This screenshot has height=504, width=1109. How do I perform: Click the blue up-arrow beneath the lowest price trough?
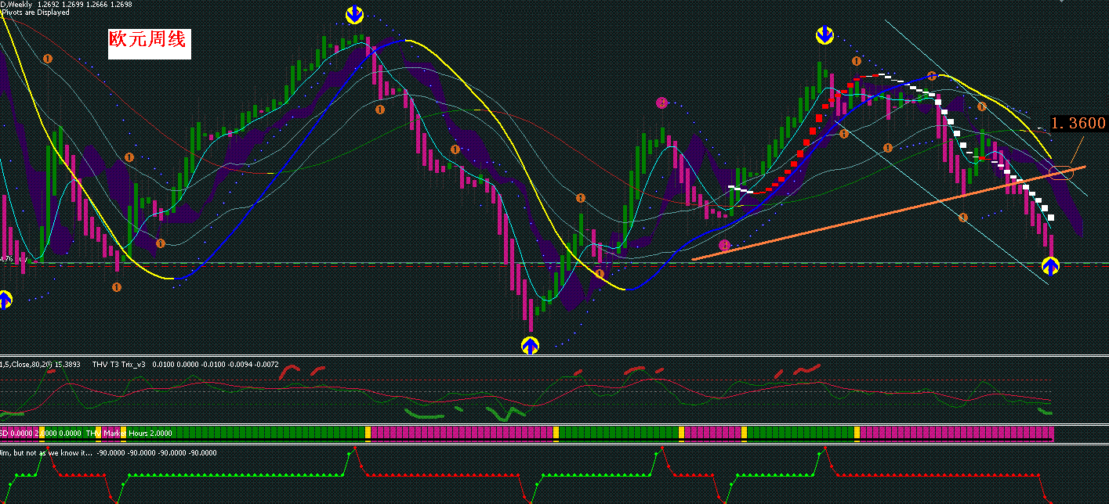(x=531, y=345)
